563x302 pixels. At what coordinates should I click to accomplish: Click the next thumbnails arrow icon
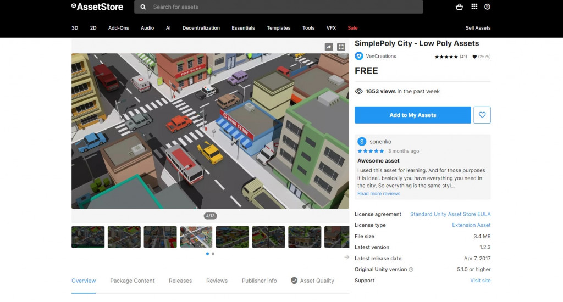click(346, 257)
